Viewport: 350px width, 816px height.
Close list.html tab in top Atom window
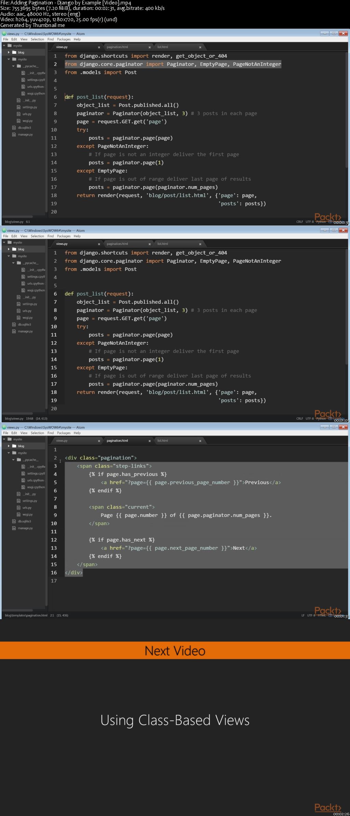(x=200, y=47)
